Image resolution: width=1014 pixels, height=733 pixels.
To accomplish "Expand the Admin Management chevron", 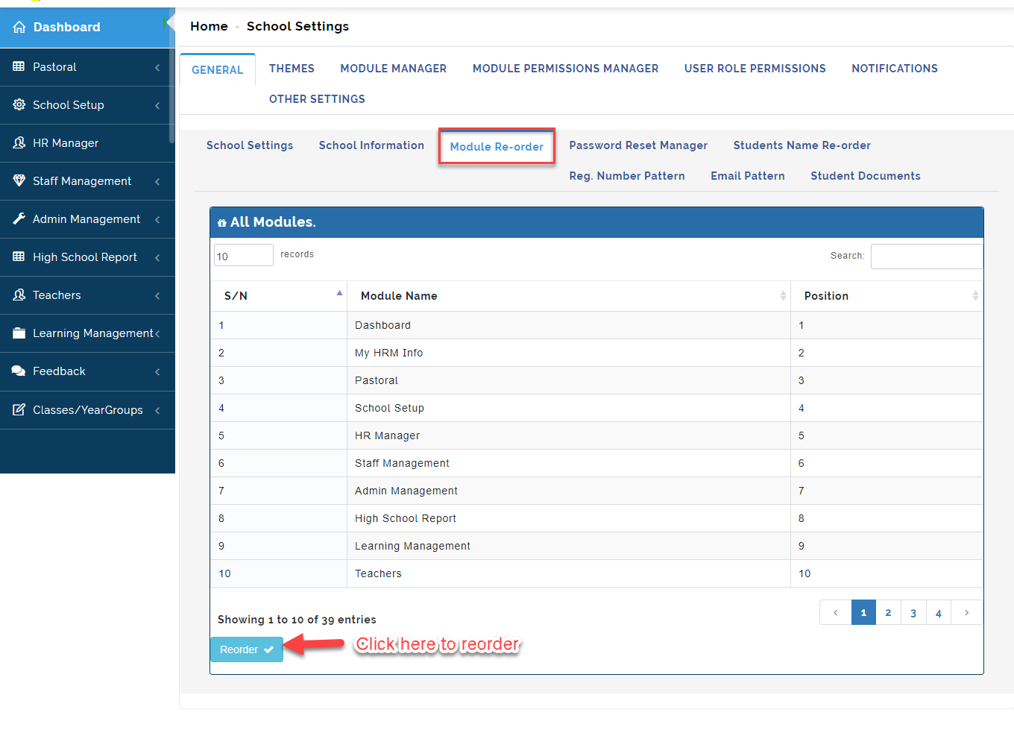I will (157, 220).
